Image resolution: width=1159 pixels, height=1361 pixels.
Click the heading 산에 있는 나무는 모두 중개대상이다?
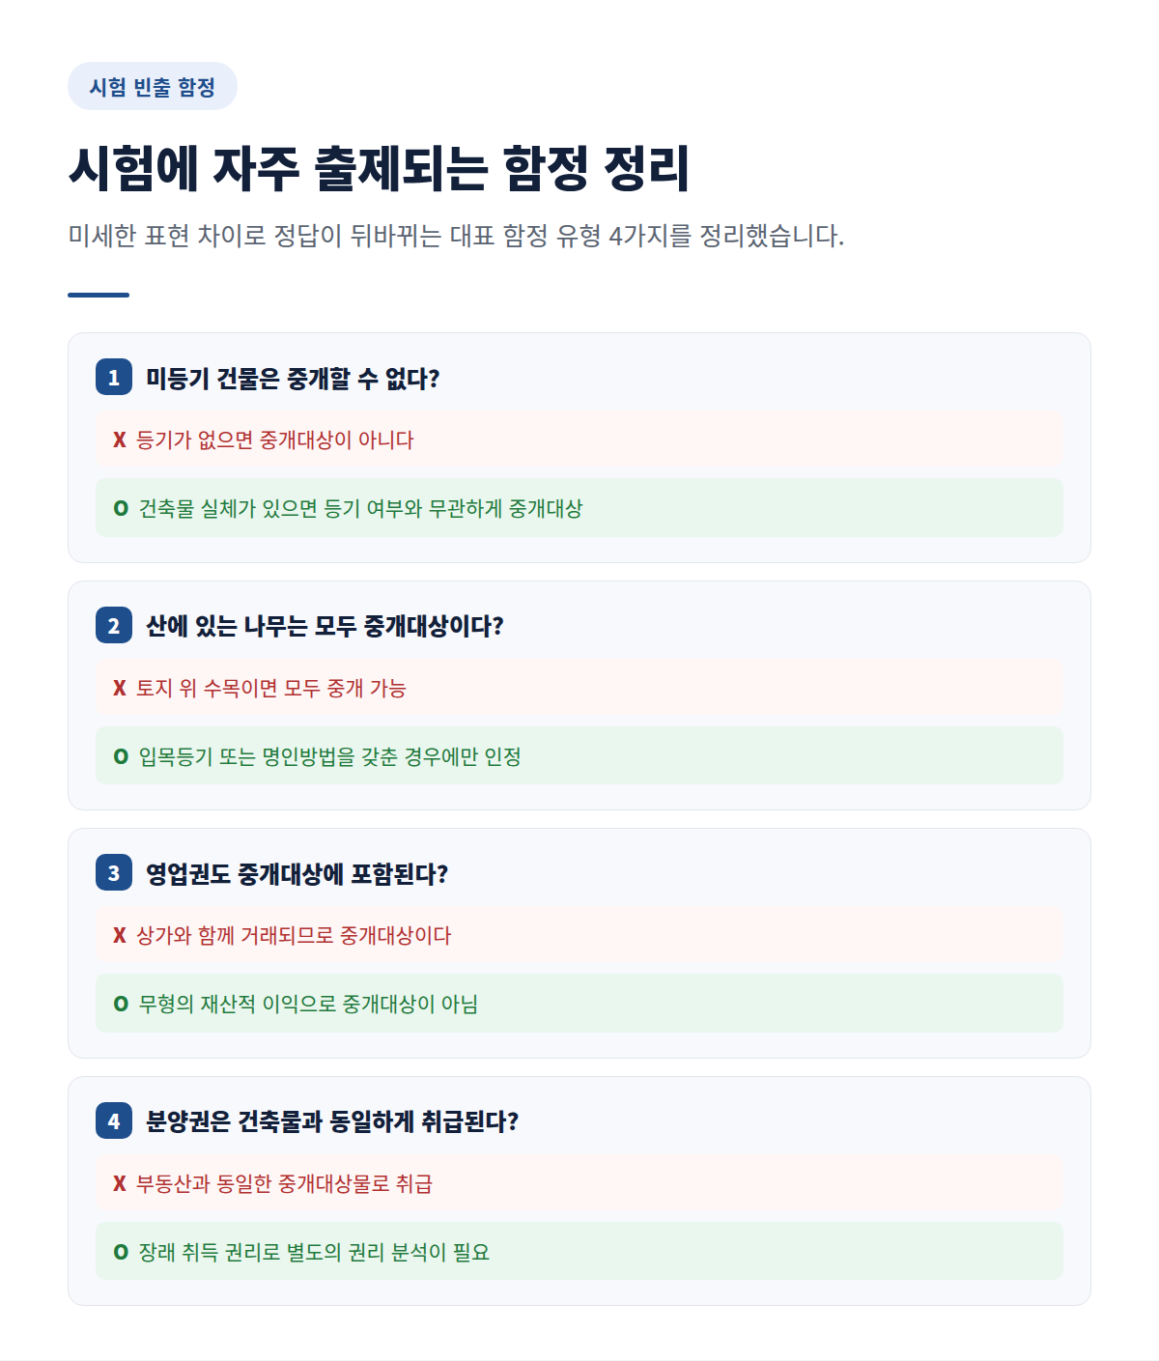coord(325,626)
